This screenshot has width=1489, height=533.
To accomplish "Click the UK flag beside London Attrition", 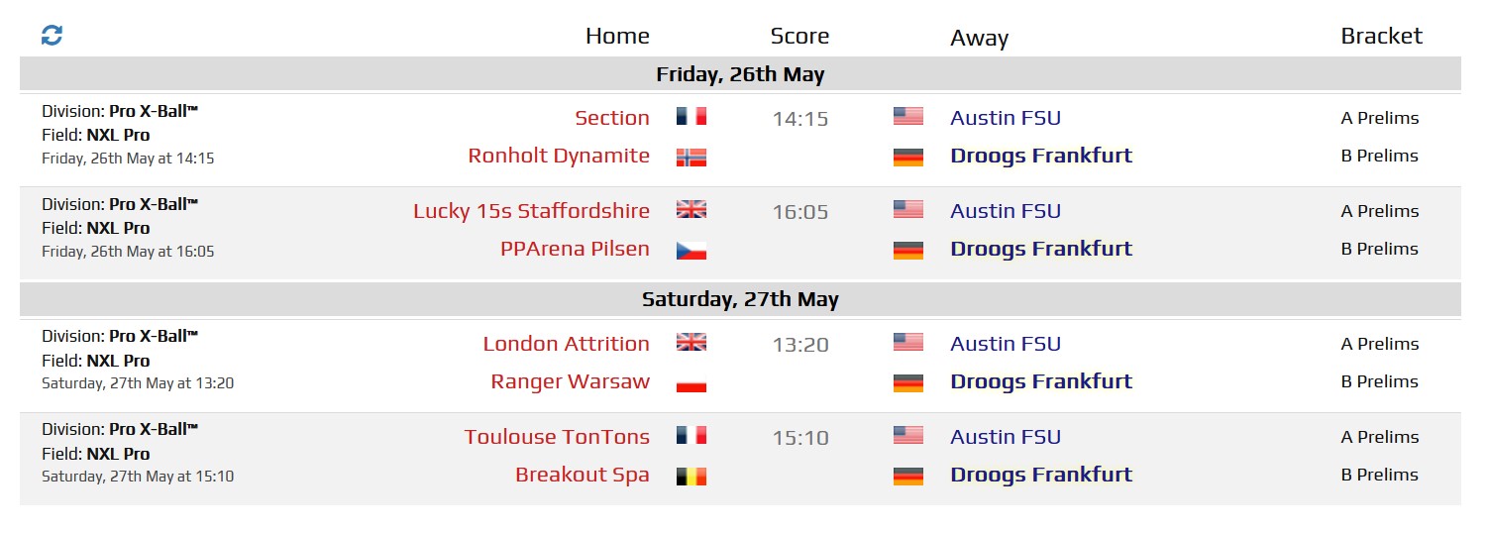I will 691,343.
